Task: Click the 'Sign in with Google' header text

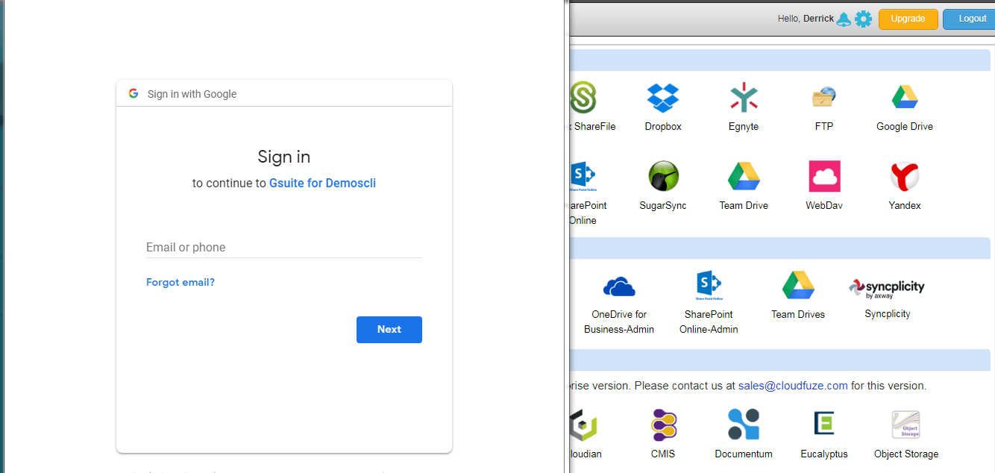Action: pyautogui.click(x=192, y=94)
